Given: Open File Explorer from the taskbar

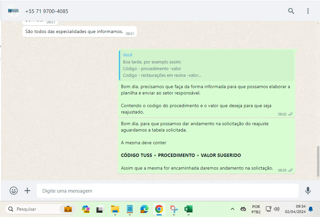Looking at the screenshot, I should click(115, 209).
